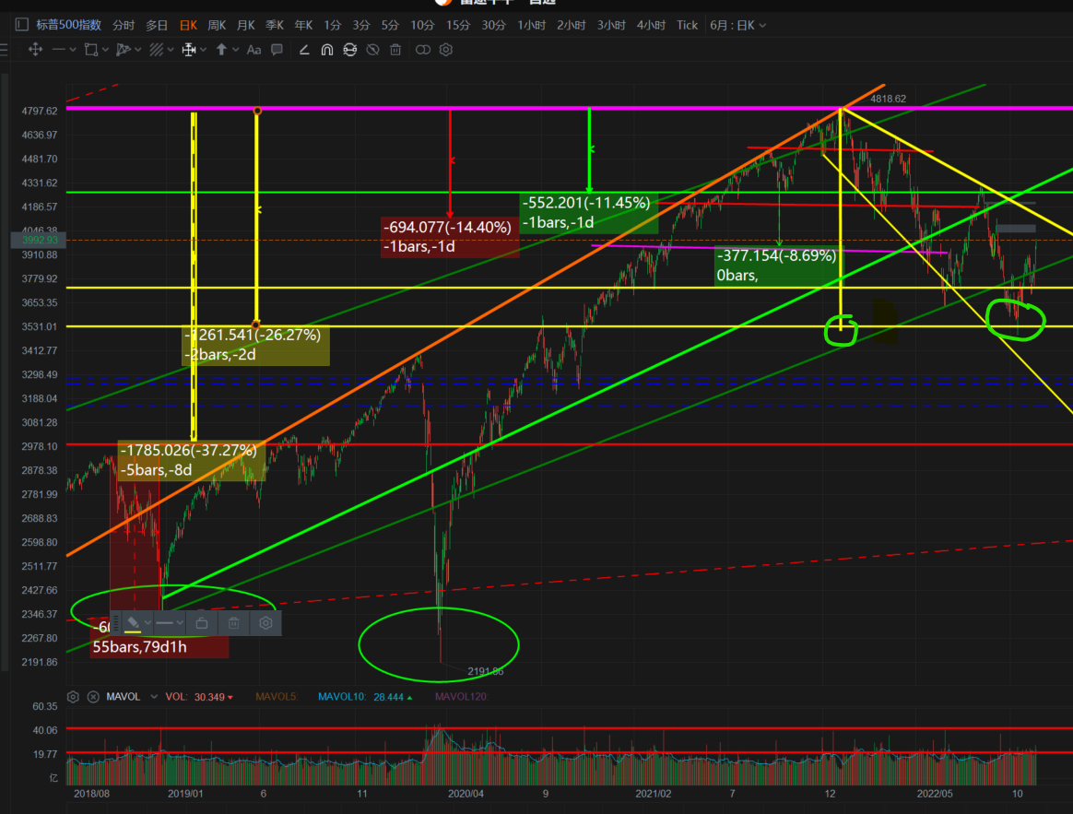The image size is (1073, 814).
Task: Delete selected drawing from floating toolbar
Action: tap(234, 623)
